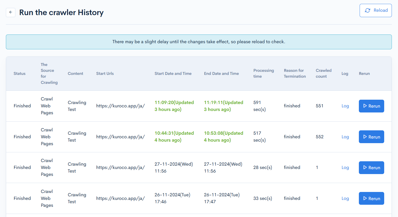View the Log of the 33 sec(s) crawl
Image resolution: width=398 pixels, height=217 pixels.
click(345, 198)
